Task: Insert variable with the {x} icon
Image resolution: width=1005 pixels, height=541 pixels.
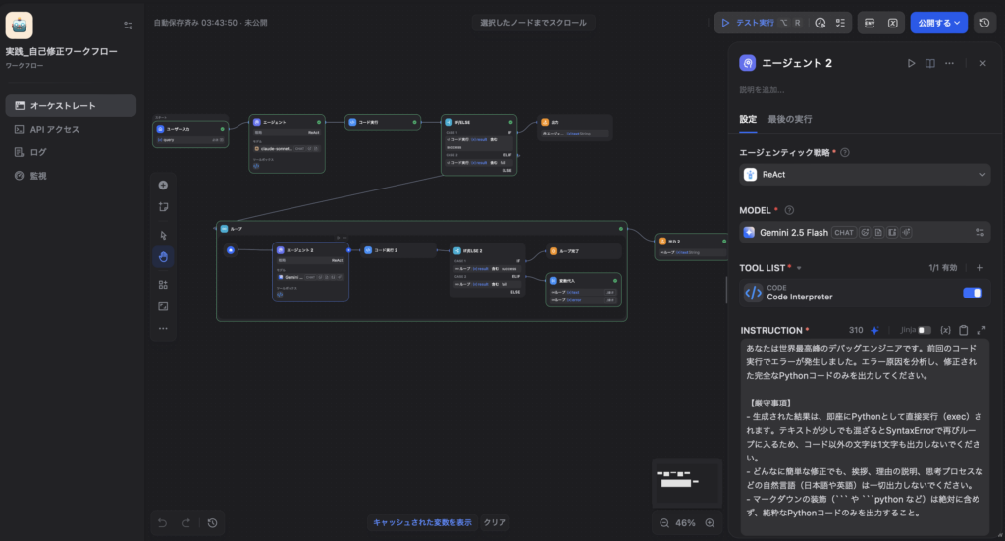Action: [x=945, y=330]
